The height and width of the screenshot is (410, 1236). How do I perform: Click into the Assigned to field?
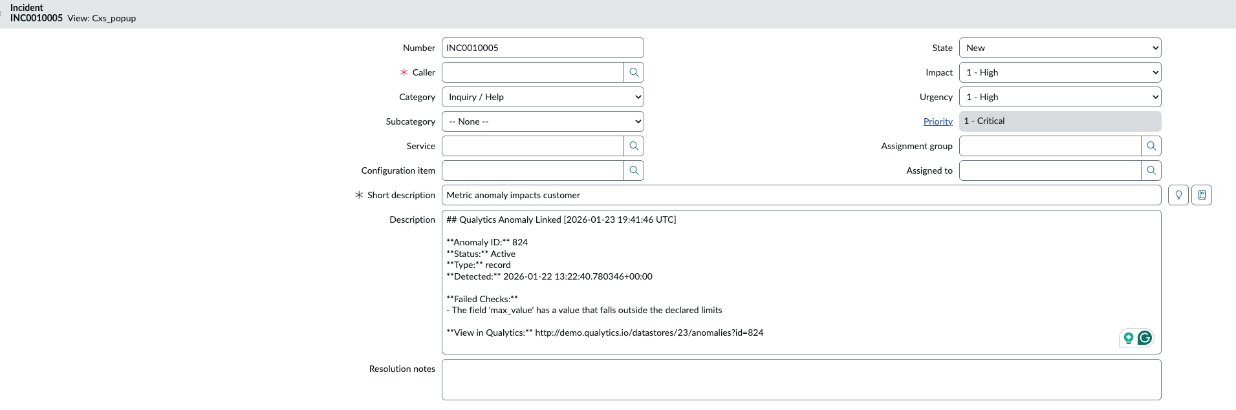click(1050, 170)
